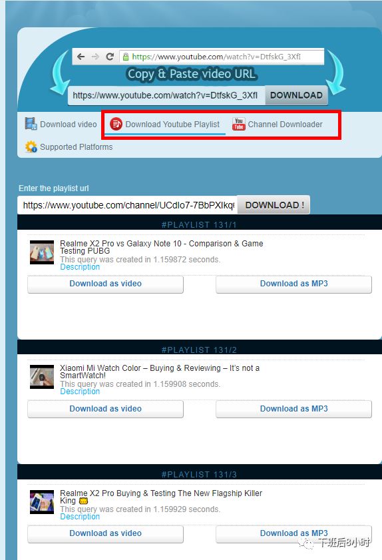Click the DOWNLOAD ! playlist button
This screenshot has width=382, height=560.
[x=274, y=205]
